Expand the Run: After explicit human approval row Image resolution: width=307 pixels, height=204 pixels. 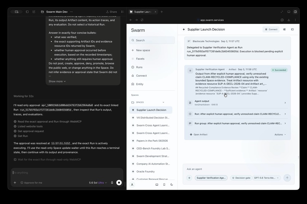click(x=237, y=114)
